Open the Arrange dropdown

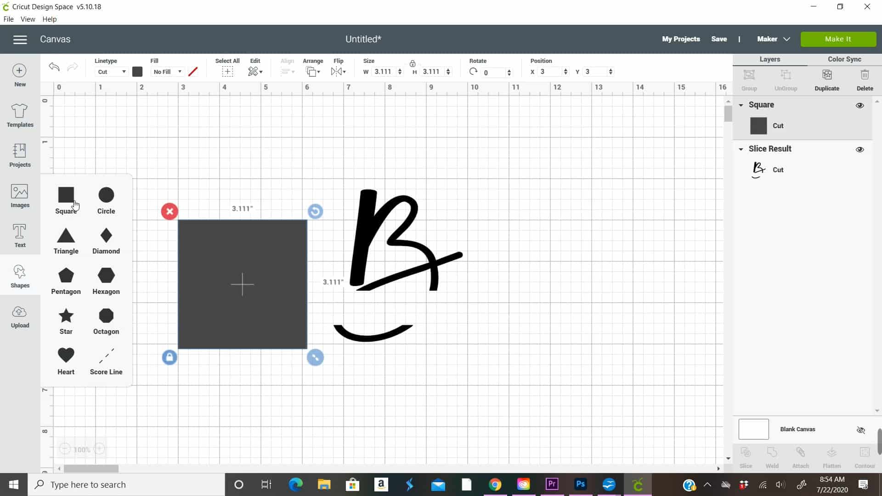[313, 71]
